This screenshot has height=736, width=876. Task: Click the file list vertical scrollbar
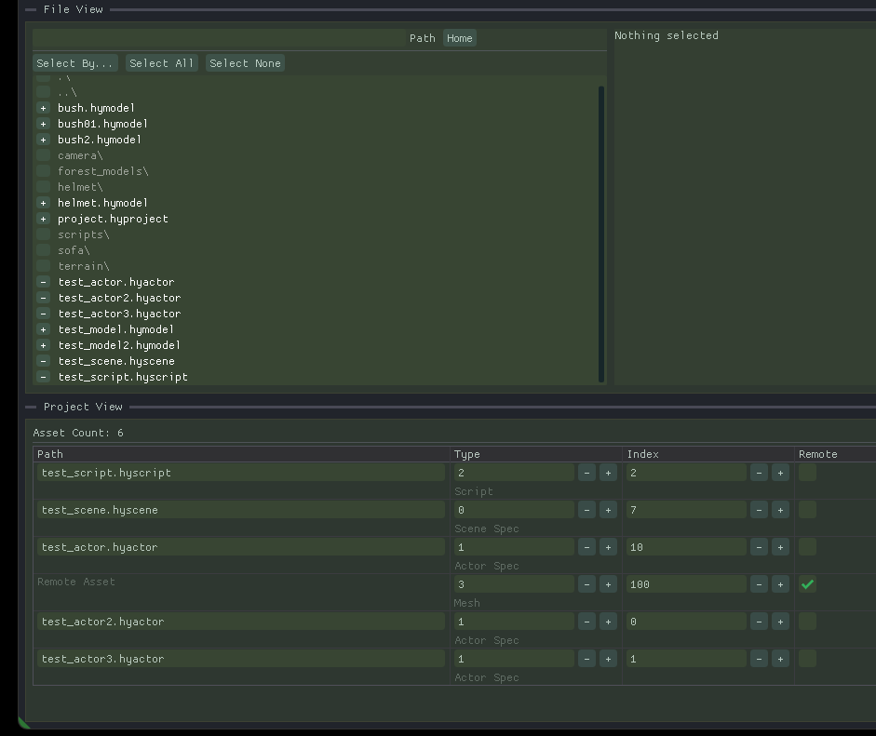click(x=601, y=233)
